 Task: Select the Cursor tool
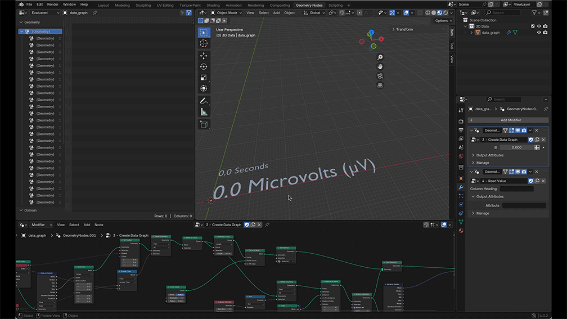click(204, 43)
